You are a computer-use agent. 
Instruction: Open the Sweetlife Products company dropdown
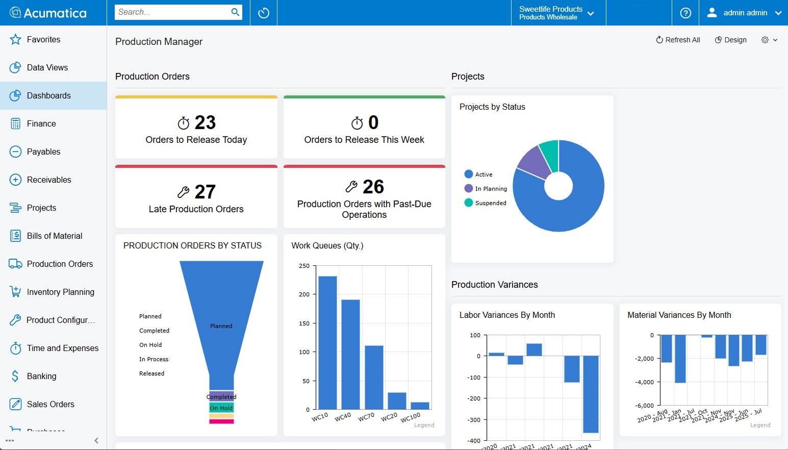click(557, 13)
